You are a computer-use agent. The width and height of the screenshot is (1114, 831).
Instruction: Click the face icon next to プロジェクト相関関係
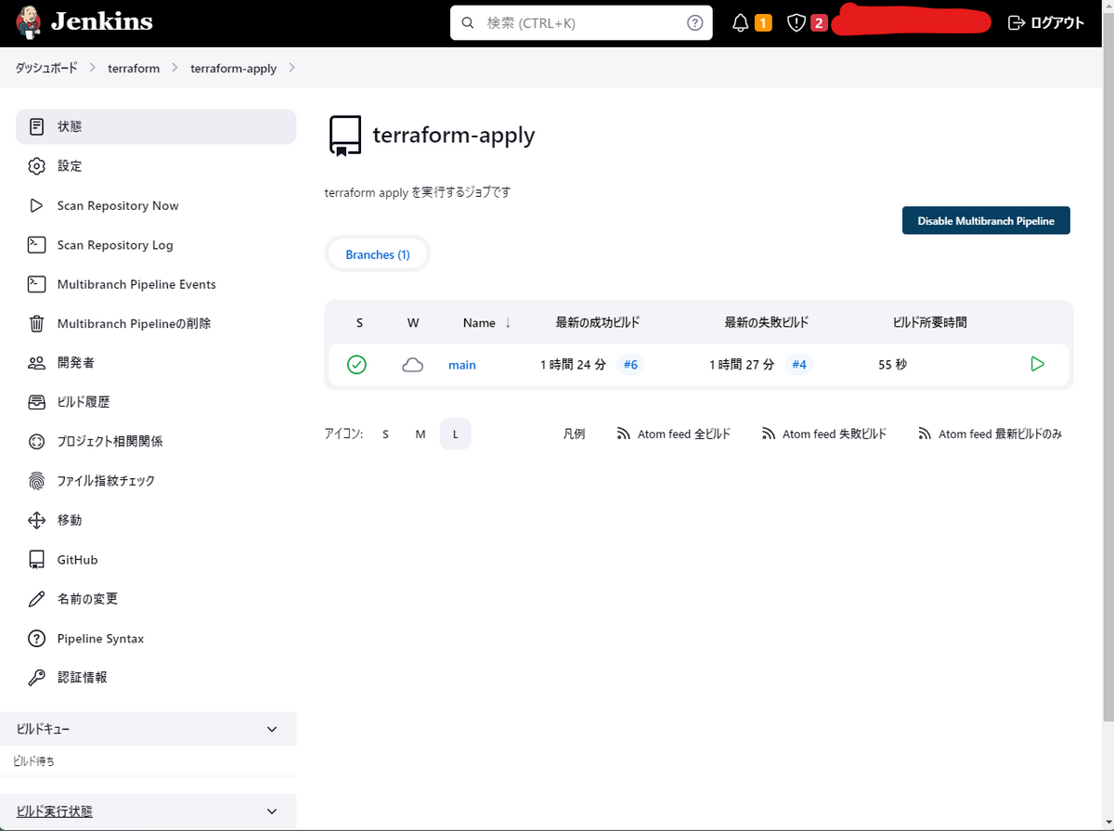pos(36,442)
